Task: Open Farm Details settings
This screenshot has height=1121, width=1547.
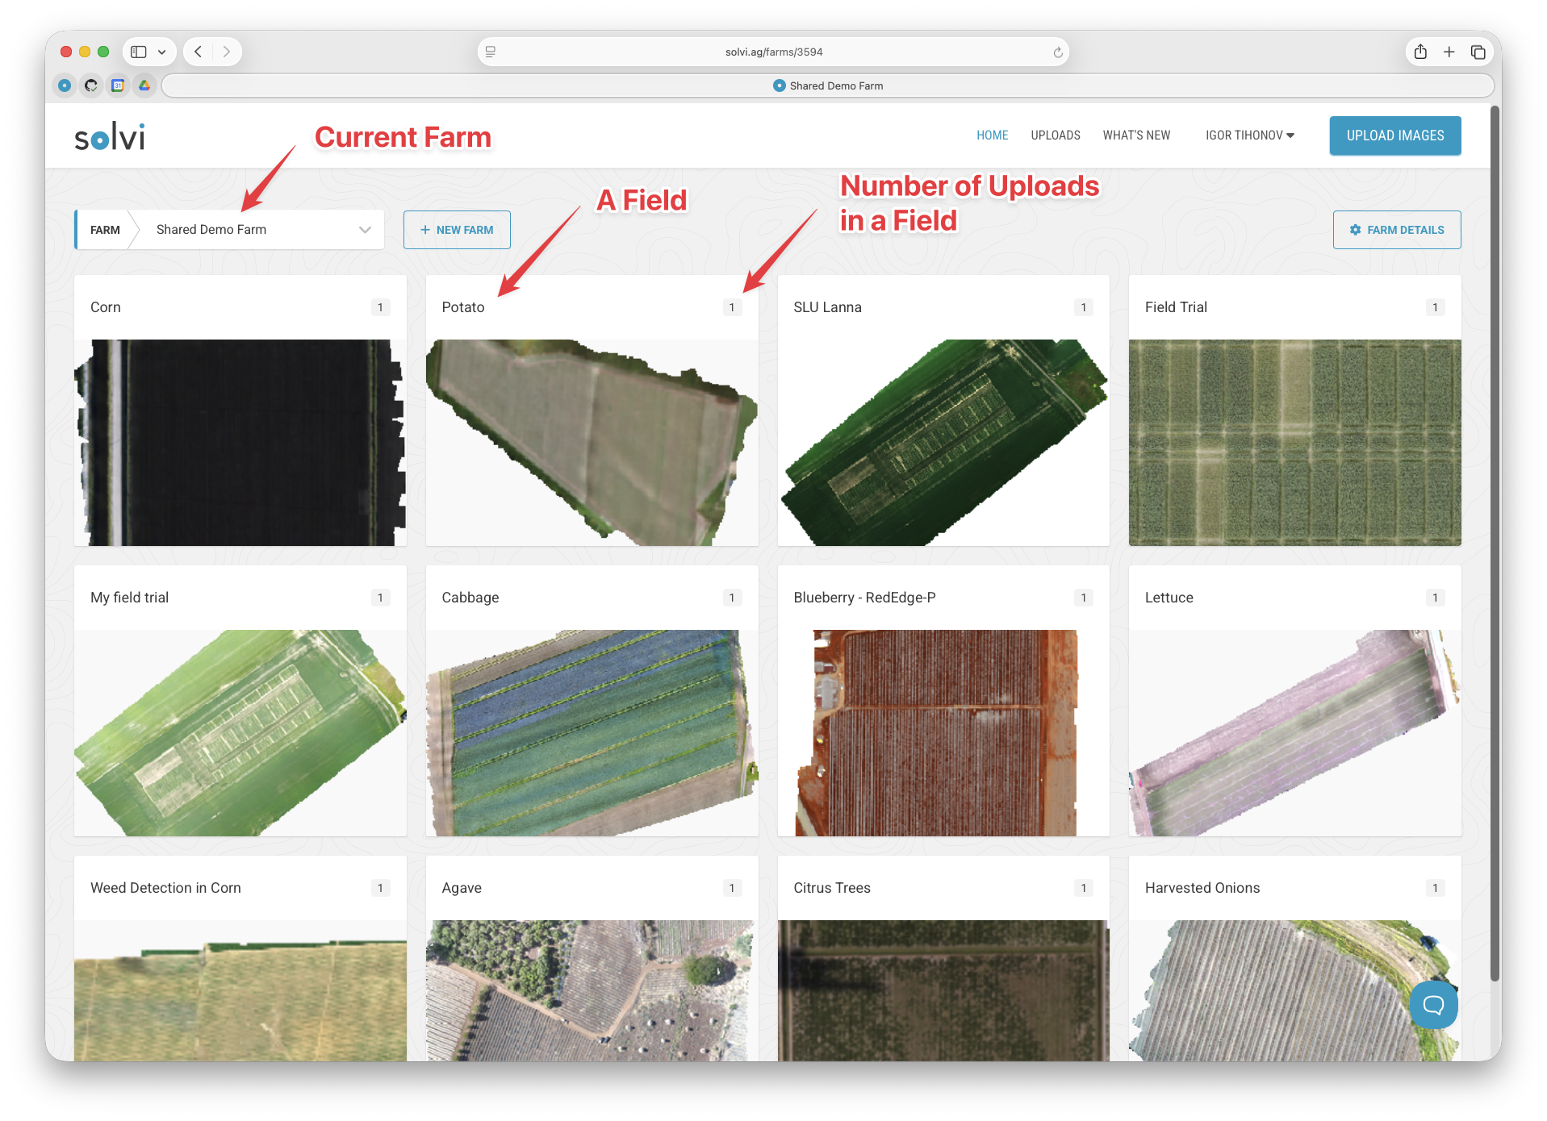Action: [1396, 230]
